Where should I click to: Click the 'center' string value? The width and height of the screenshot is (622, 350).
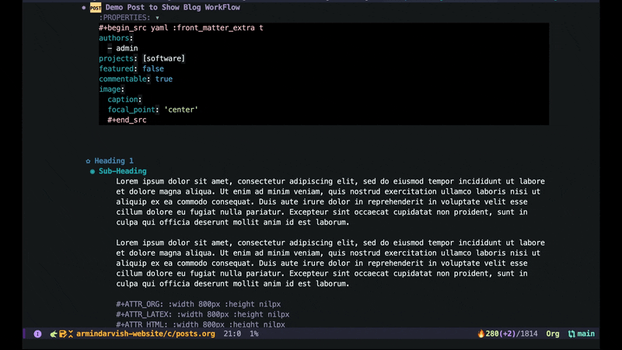click(x=181, y=110)
